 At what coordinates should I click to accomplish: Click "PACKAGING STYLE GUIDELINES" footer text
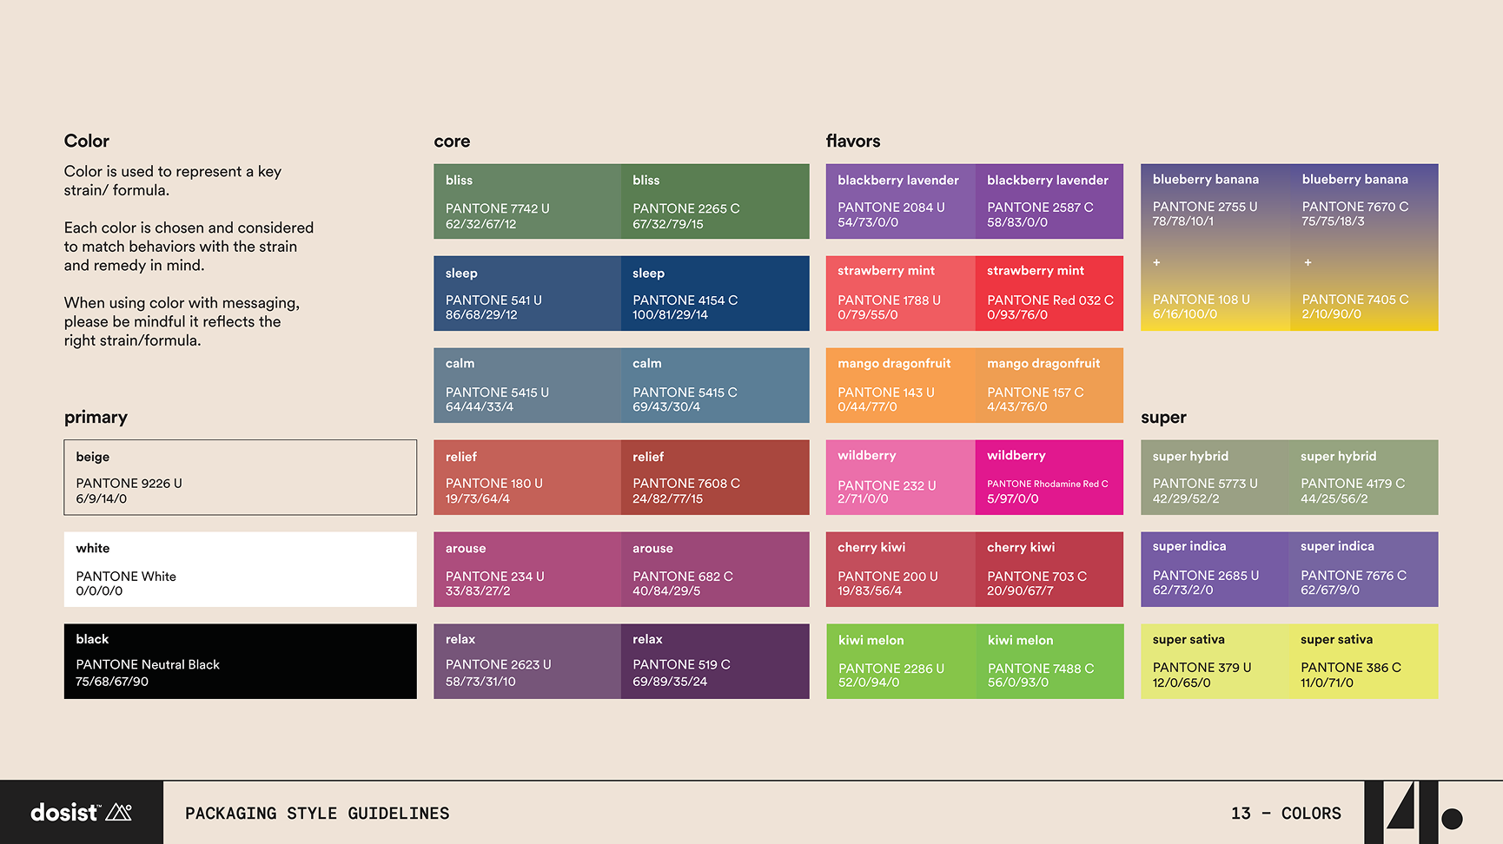317,814
